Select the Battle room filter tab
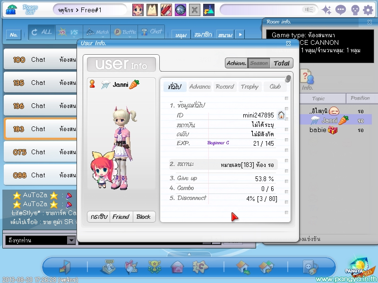The height and width of the screenshot is (283, 378). point(124,32)
